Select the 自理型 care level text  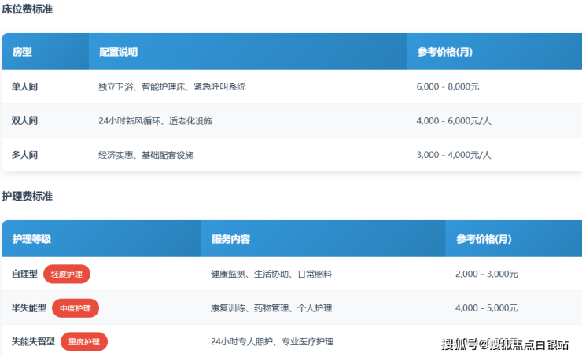pos(25,274)
